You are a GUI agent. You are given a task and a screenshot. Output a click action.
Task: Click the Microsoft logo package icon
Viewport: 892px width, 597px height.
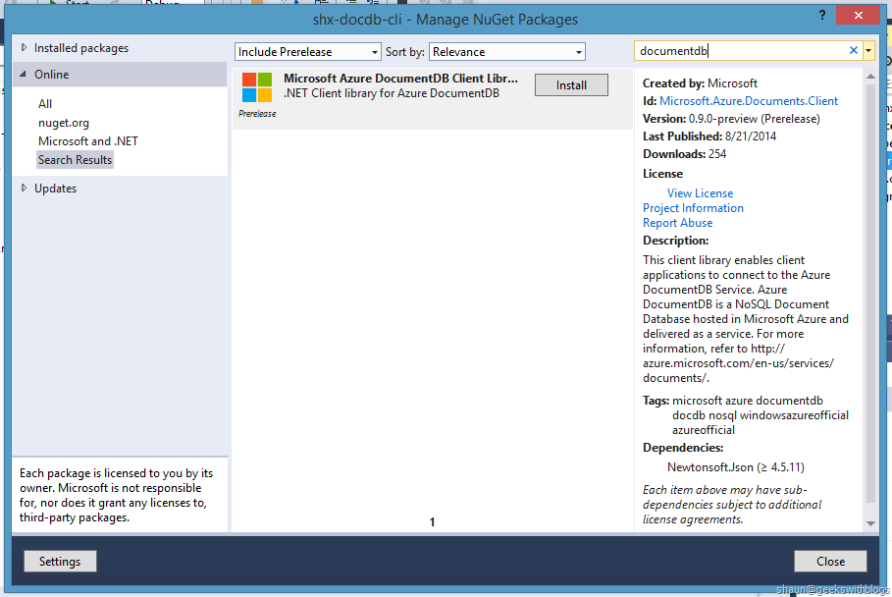coord(256,87)
